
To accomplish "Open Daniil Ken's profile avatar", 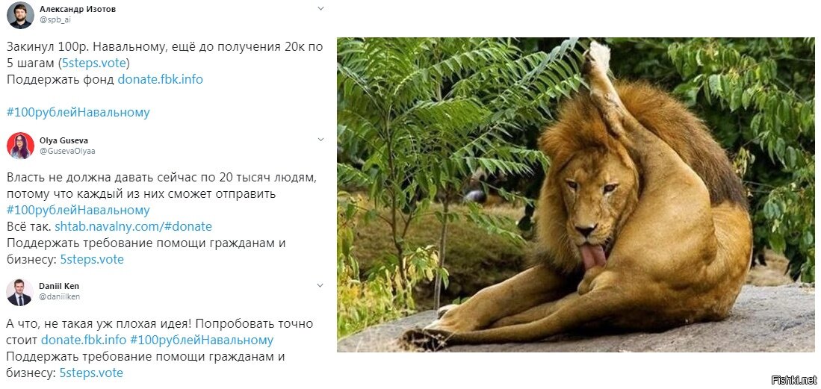I will pyautogui.click(x=20, y=292).
